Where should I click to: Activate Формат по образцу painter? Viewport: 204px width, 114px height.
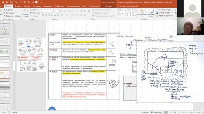pyautogui.click(x=12, y=16)
